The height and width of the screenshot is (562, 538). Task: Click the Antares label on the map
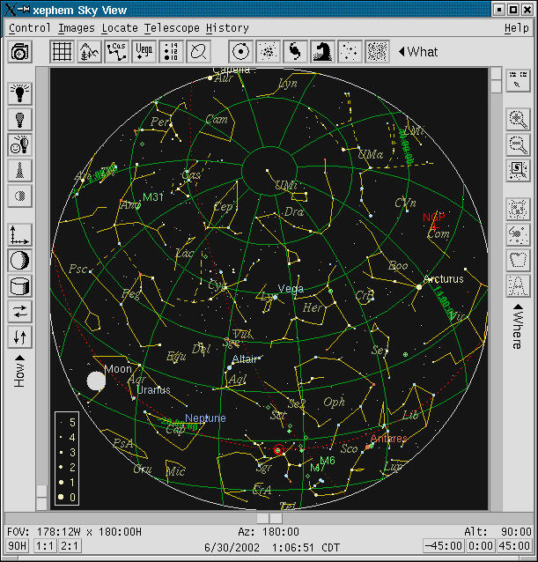pyautogui.click(x=388, y=438)
